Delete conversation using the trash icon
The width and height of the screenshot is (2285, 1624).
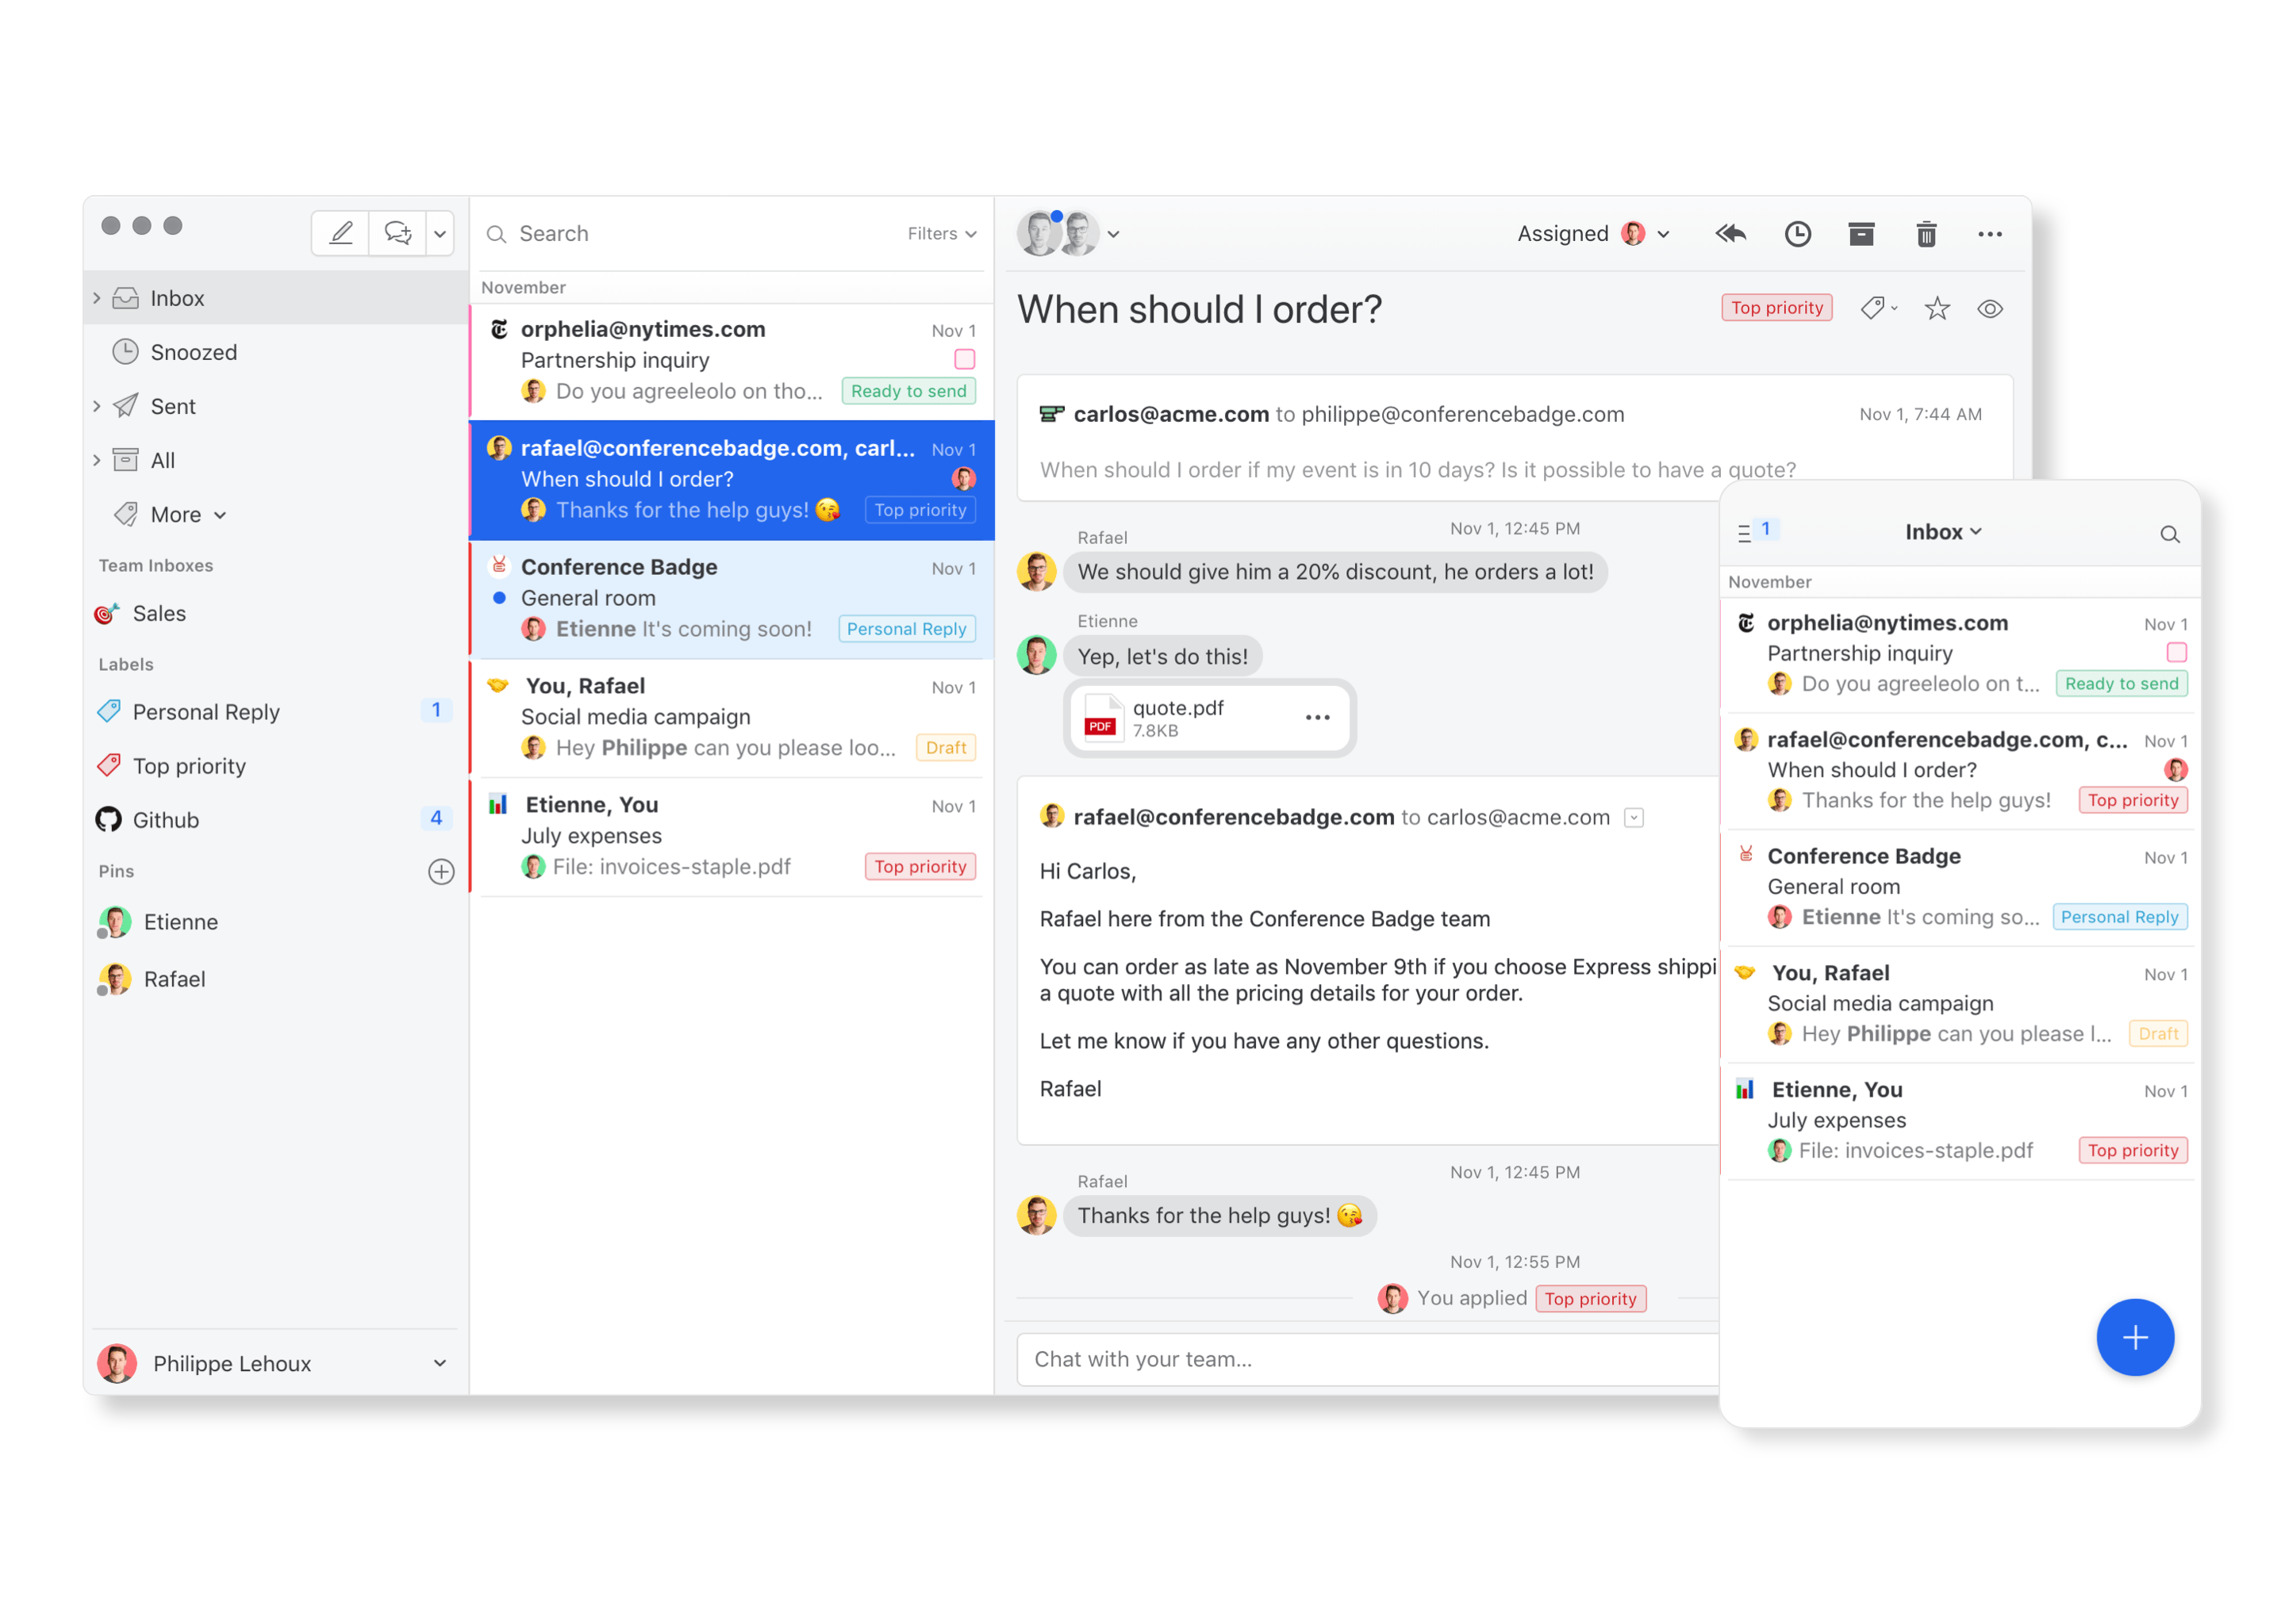click(x=1926, y=234)
